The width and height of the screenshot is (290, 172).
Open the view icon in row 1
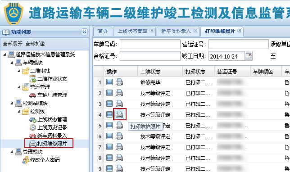coord(109,82)
